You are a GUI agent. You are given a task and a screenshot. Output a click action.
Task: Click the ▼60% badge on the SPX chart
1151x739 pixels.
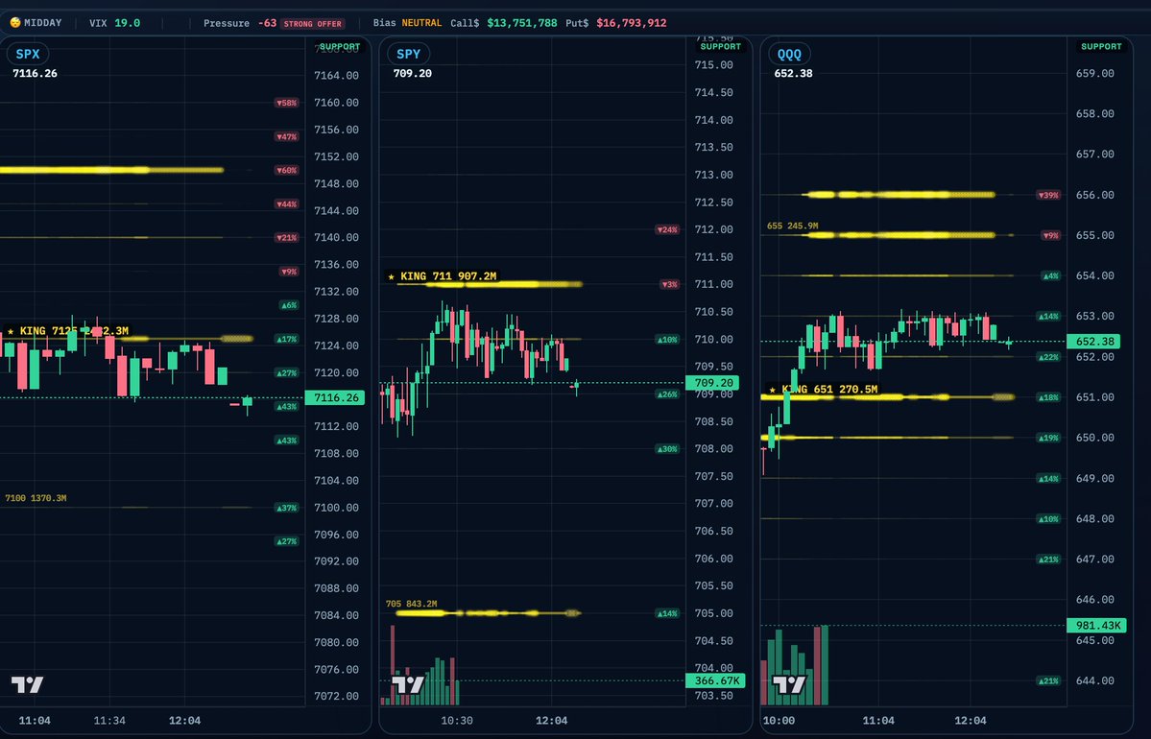[286, 170]
